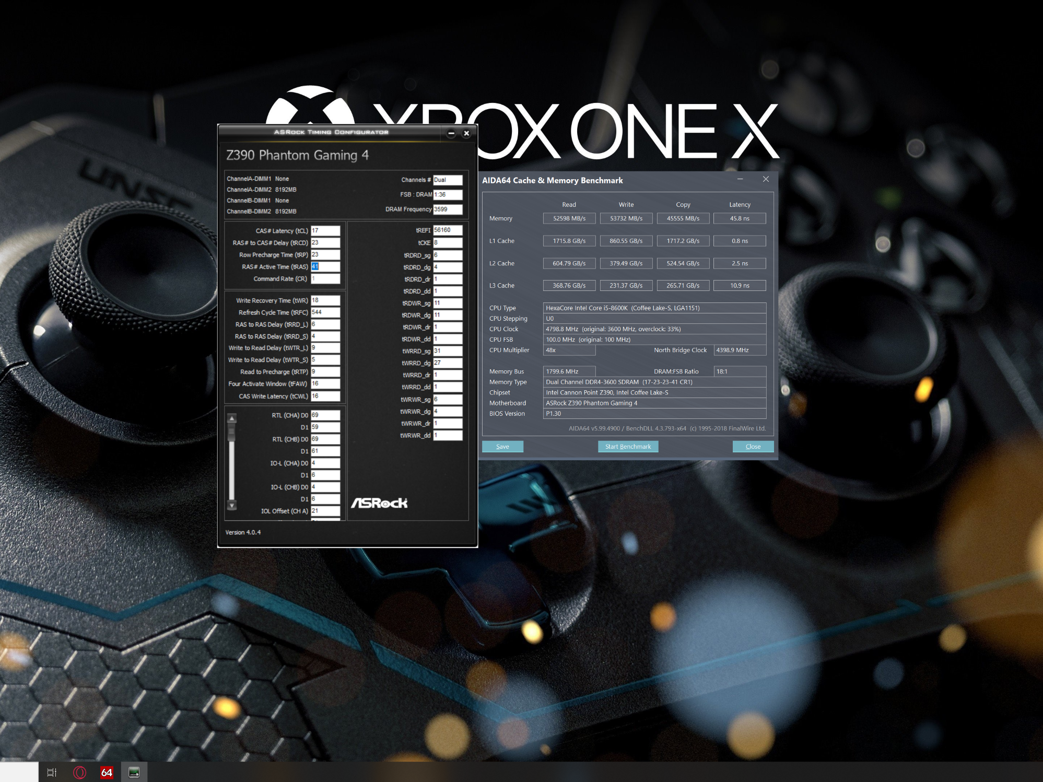Viewport: 1043px width, 782px height.
Task: Click the CAS# Latency (tCL) field
Action: pyautogui.click(x=325, y=230)
